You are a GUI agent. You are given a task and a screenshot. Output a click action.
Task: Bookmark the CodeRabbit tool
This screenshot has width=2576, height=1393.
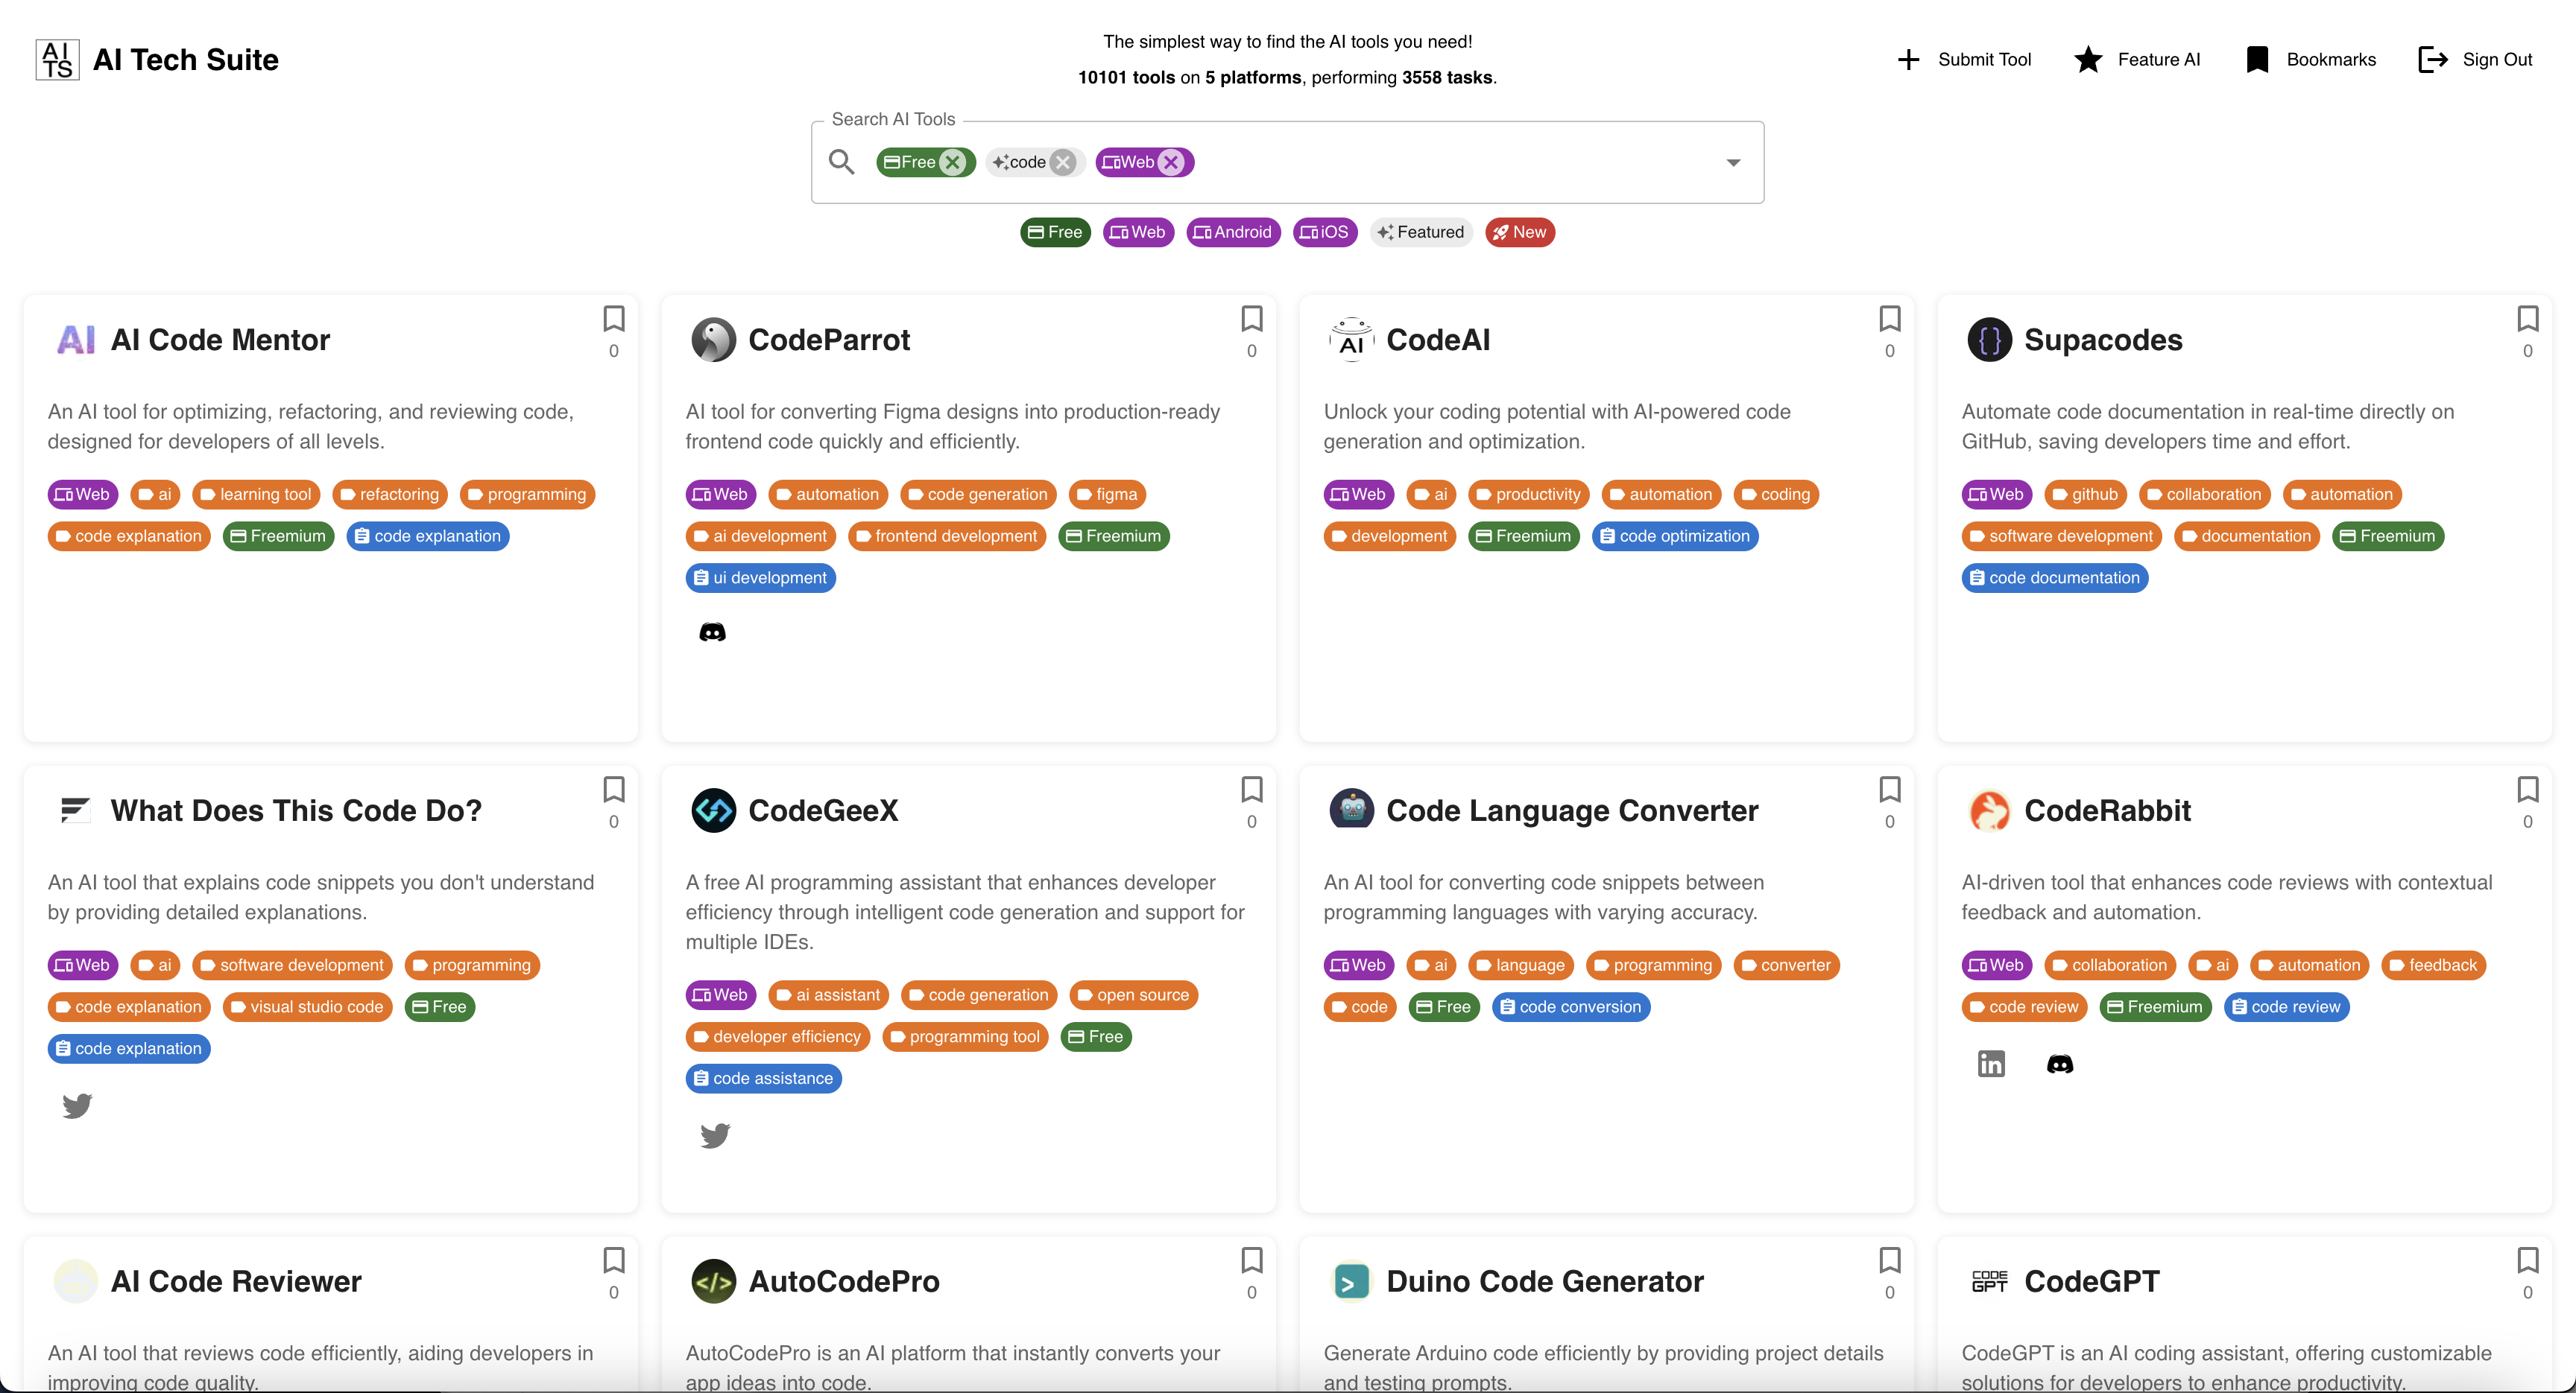point(2527,790)
